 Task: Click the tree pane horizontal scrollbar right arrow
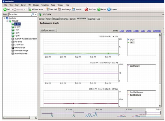pyautogui.click(x=36, y=117)
